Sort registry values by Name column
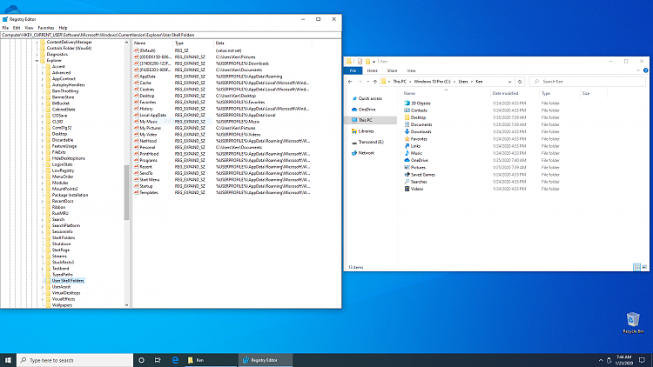 tap(152, 43)
